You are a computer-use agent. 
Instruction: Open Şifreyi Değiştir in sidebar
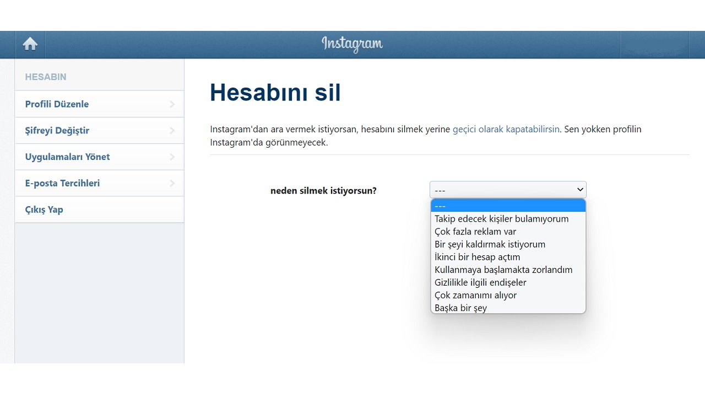pos(99,131)
